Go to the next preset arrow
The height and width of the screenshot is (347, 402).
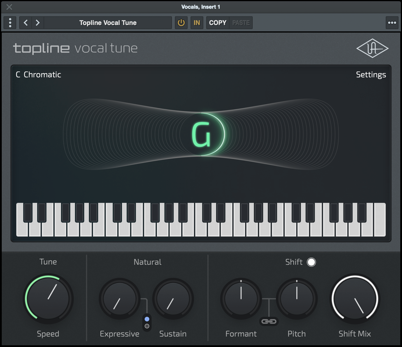[37, 23]
